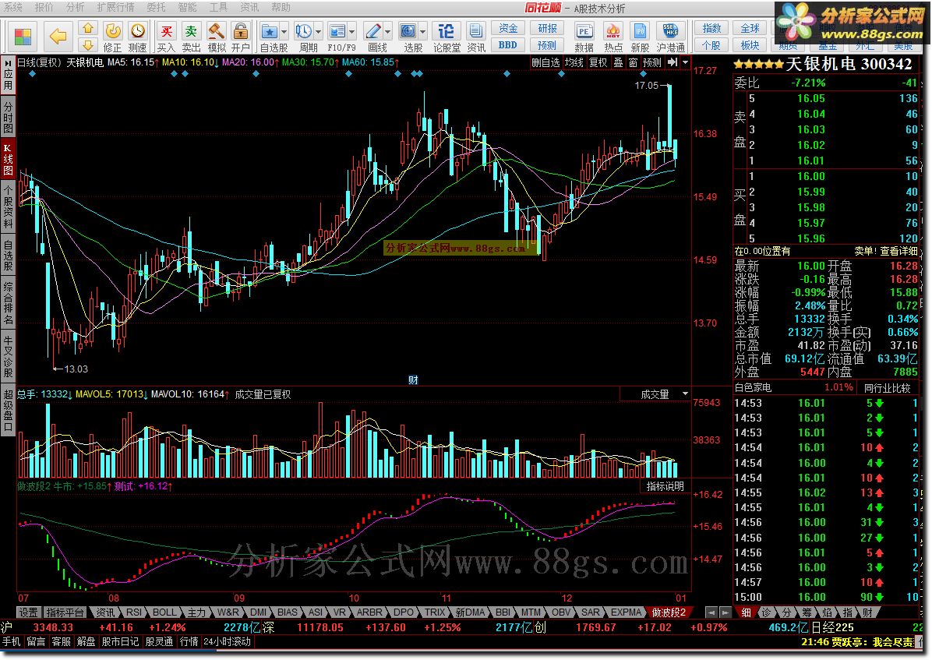The height and width of the screenshot is (660, 932).
Task: Switch to the TRIX indicator tab
Action: click(435, 612)
